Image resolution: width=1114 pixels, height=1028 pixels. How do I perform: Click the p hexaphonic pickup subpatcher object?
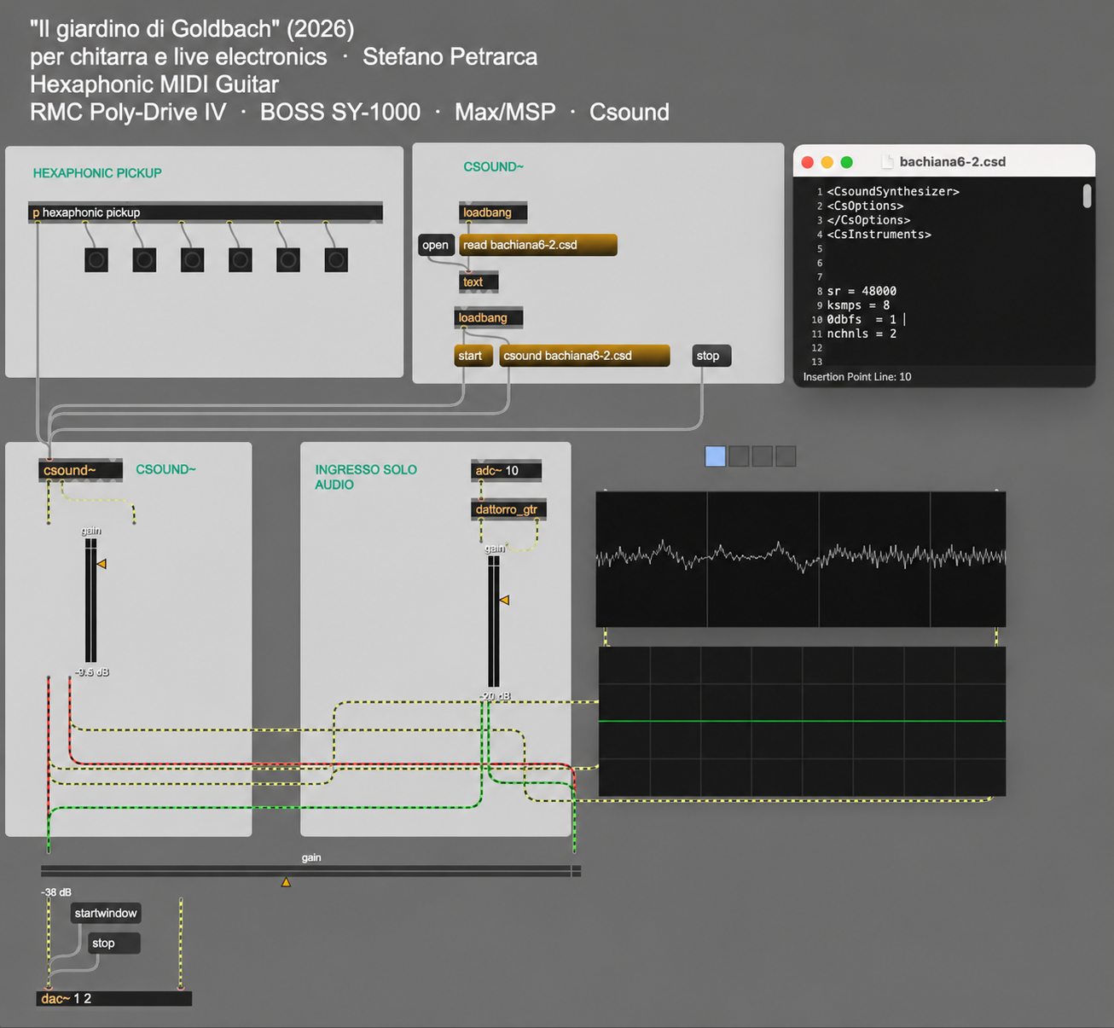206,212
